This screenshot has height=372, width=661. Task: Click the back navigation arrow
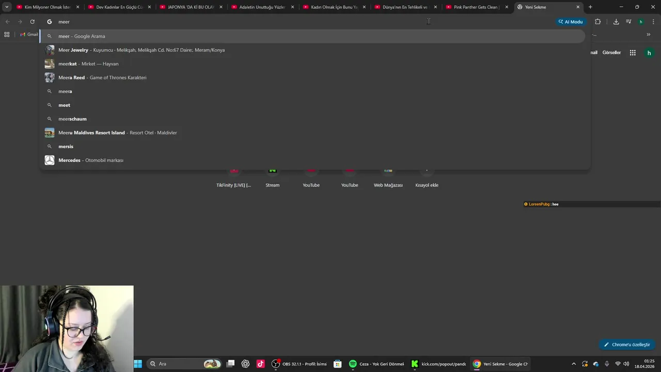(7, 22)
